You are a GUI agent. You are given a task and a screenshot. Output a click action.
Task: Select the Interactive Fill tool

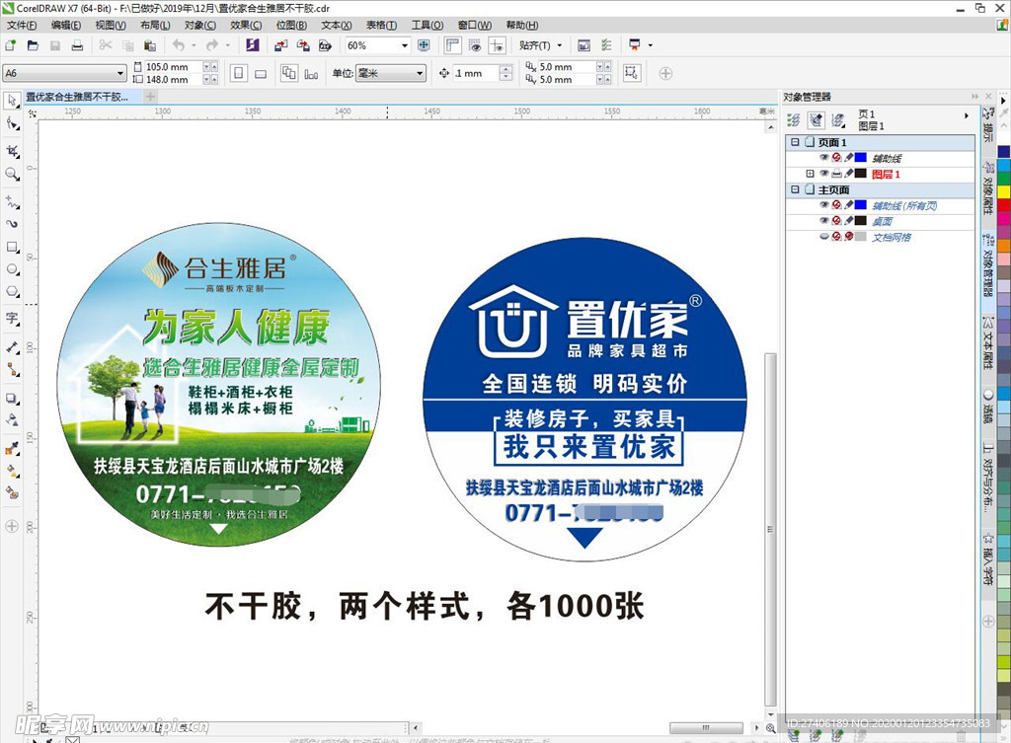(x=12, y=471)
